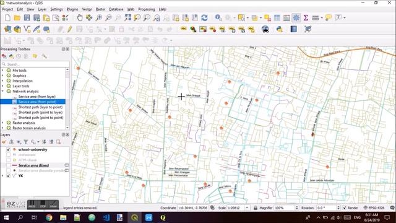This screenshot has height=223, width=396.
Task: Expand the Graphics group
Action: pos(2,76)
